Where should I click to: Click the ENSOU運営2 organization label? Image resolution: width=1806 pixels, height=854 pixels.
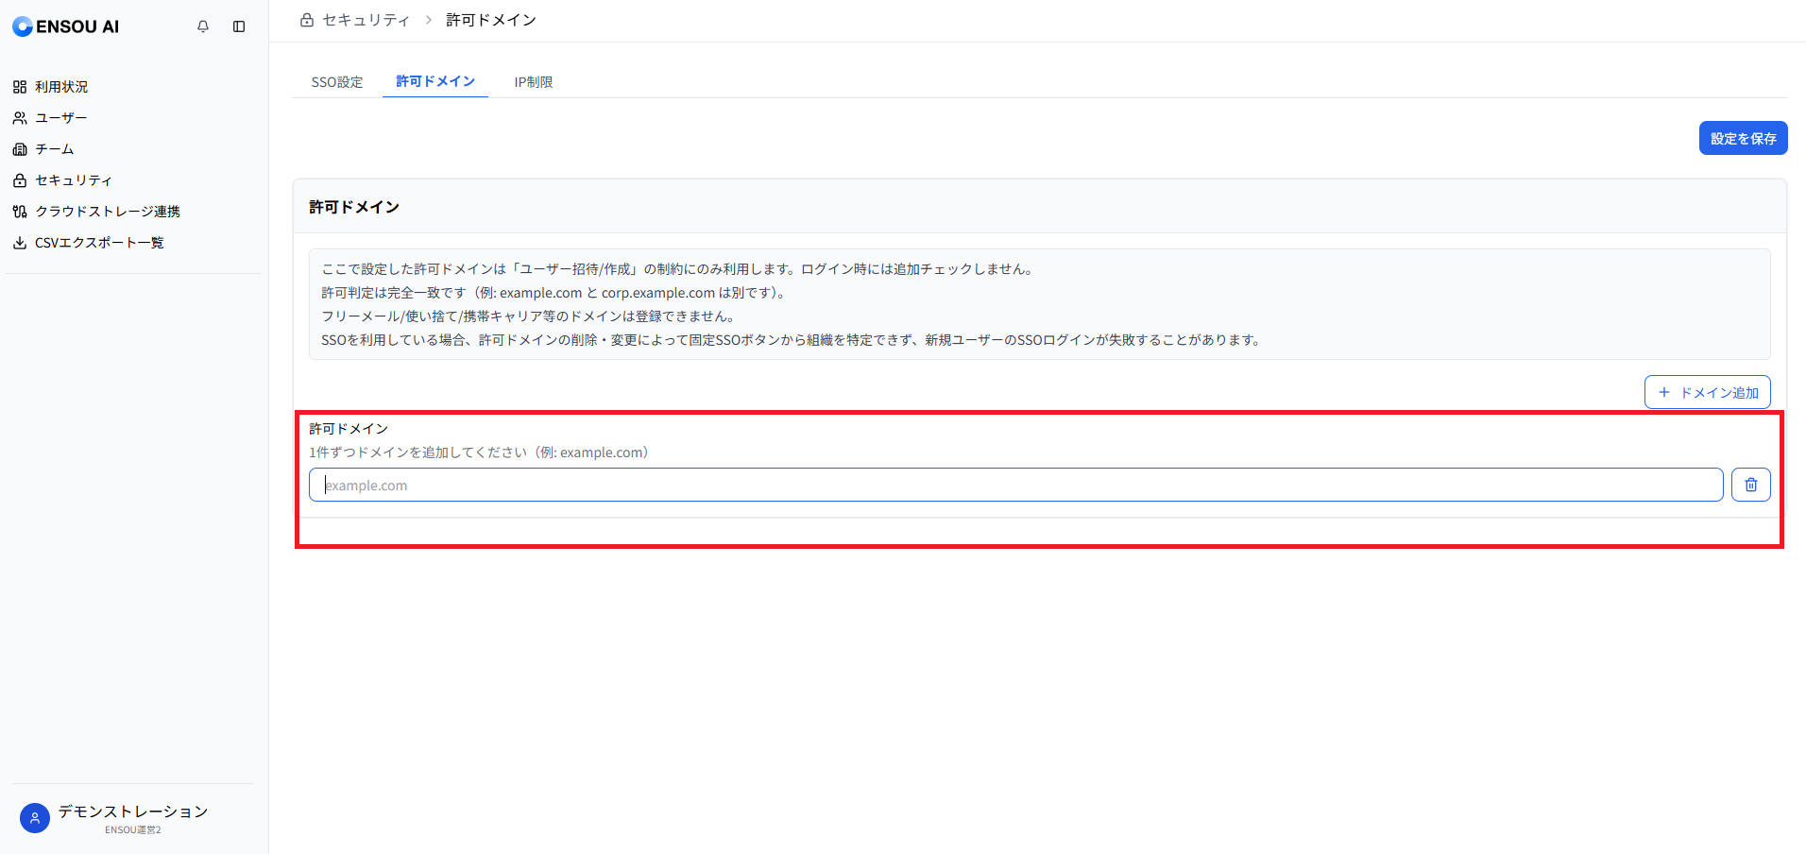coord(133,830)
